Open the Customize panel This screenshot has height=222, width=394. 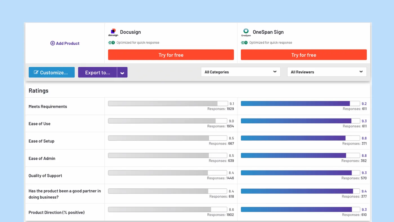tap(52, 72)
